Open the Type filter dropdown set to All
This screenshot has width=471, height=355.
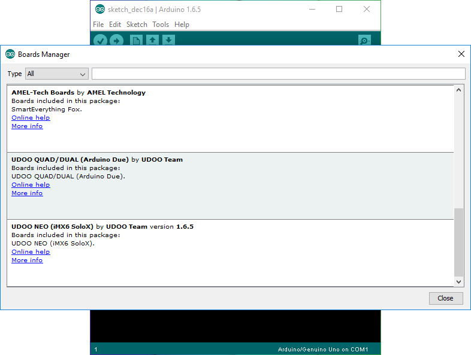pyautogui.click(x=57, y=74)
